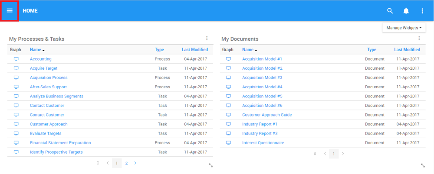This screenshot has height=174, width=434.
Task: Open graph view for Acquisition Model #1
Action: pos(229,59)
